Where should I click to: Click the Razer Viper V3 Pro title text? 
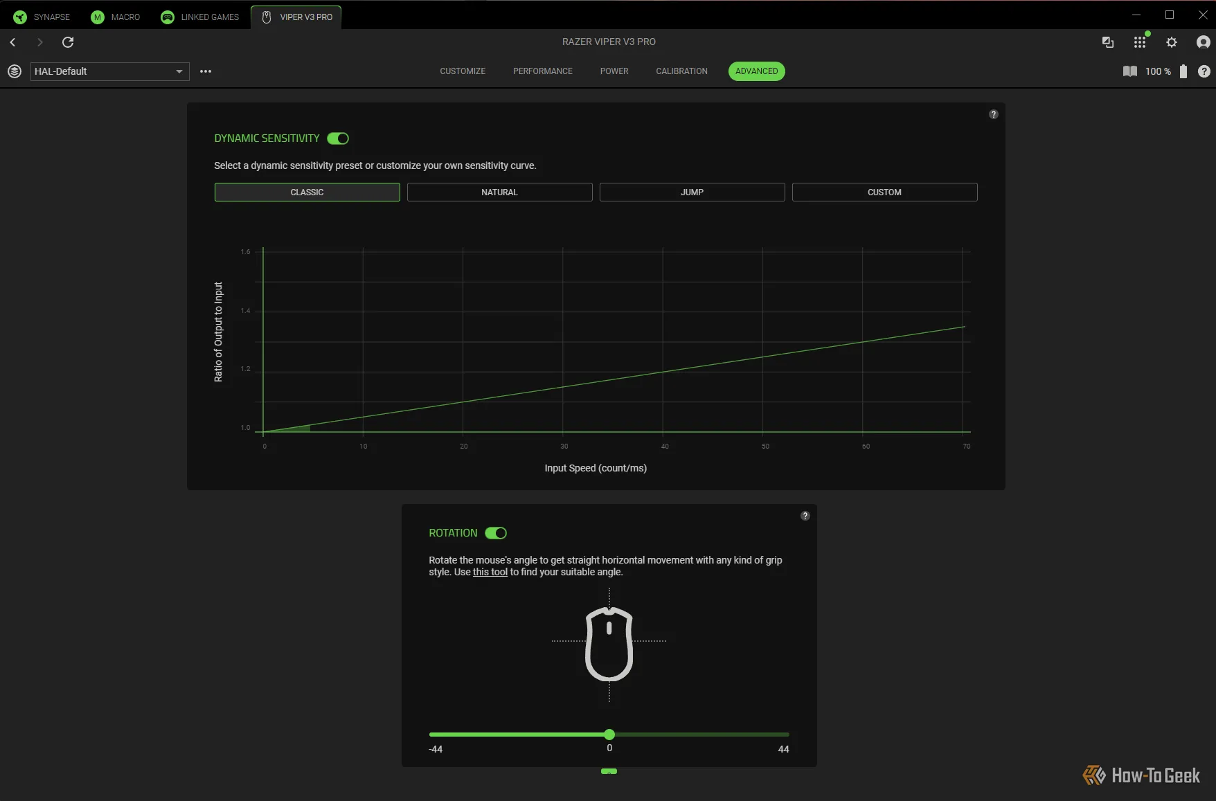point(609,42)
